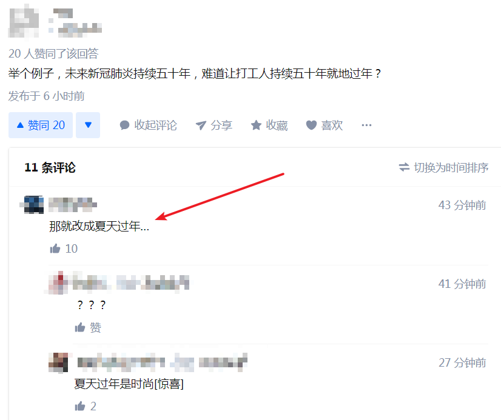View the 20 人赞同了该回答 voters list
This screenshot has height=420, width=501.
[x=53, y=53]
